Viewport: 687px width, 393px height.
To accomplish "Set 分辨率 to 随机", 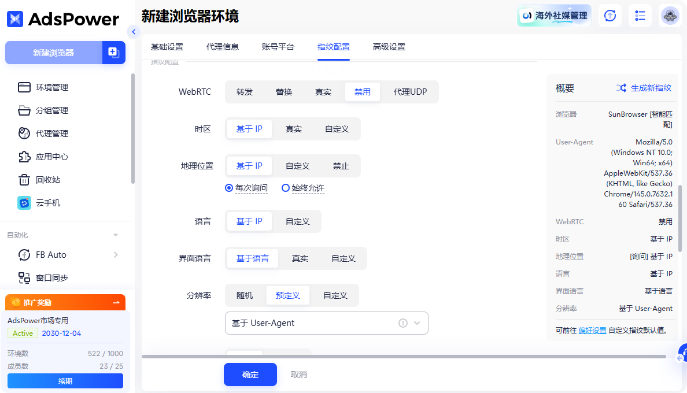I will coord(245,295).
